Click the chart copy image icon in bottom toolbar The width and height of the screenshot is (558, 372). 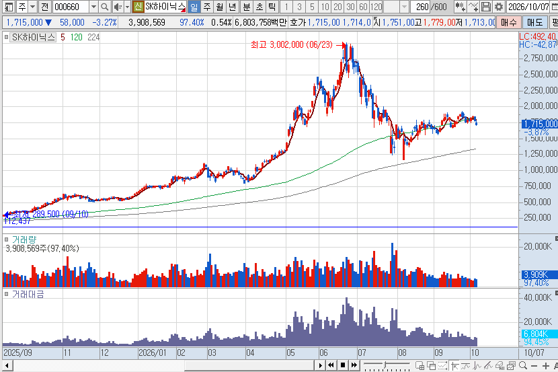click(512, 365)
